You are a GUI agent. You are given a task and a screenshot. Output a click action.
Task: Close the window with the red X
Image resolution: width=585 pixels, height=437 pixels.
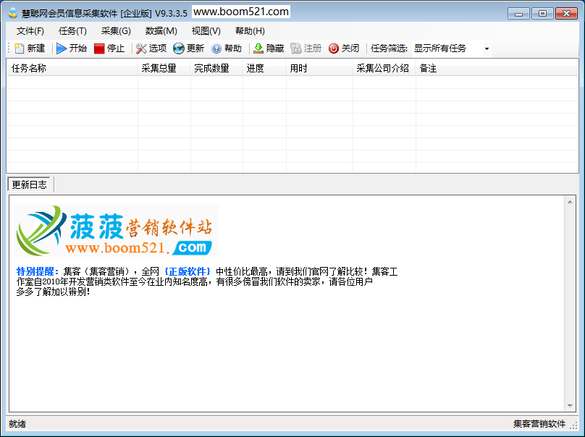(x=566, y=14)
